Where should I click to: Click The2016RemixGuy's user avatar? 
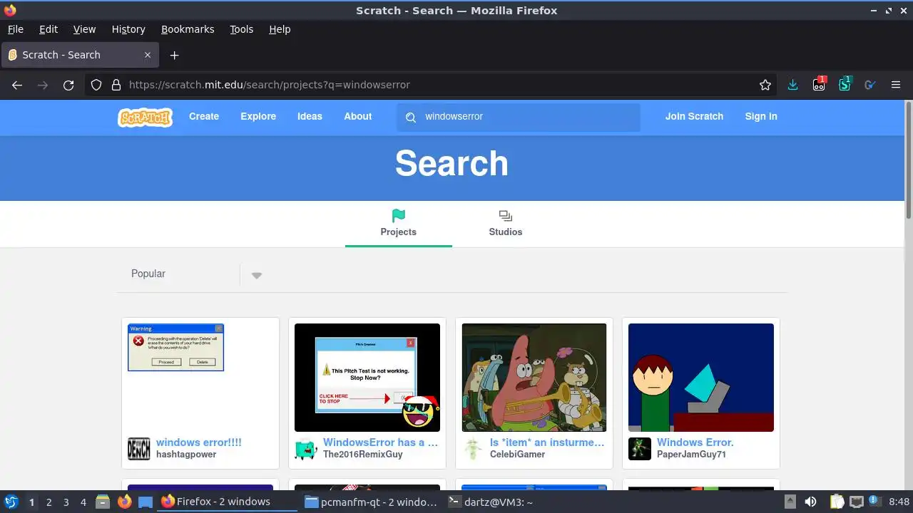coord(306,449)
